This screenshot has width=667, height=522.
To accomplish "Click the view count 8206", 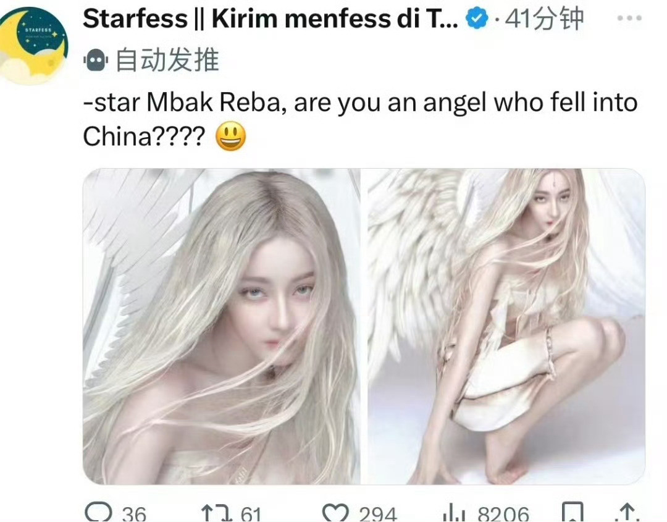I will 503,513.
